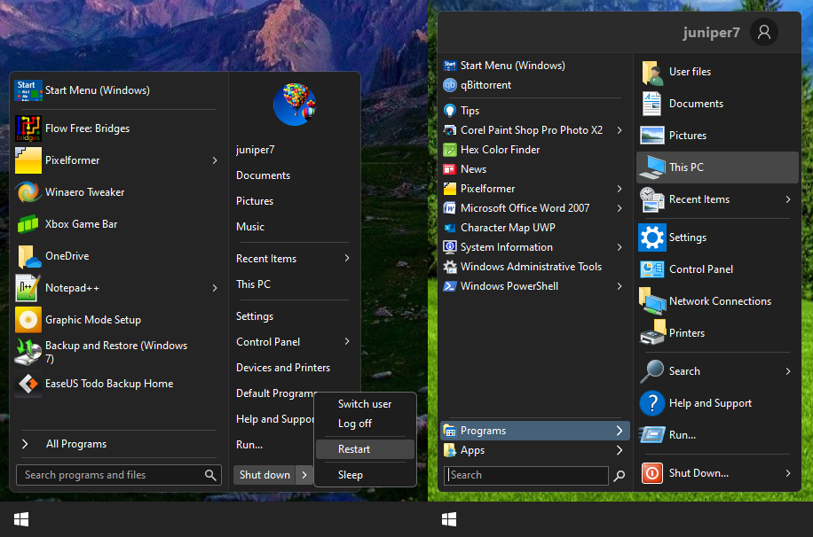The width and height of the screenshot is (813, 537).
Task: Expand Recent Items arrow in left start menu
Action: 347,258
